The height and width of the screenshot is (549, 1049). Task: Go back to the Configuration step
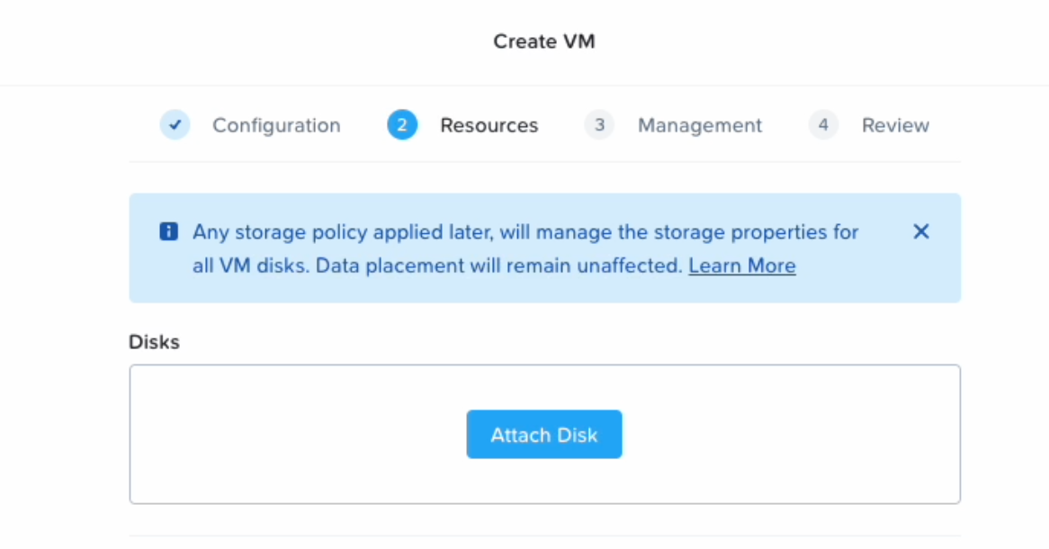[x=275, y=125]
